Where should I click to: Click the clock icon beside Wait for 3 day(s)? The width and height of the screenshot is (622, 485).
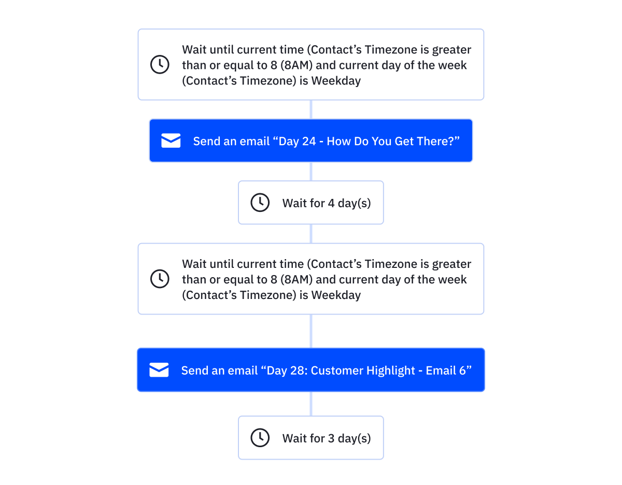(x=260, y=438)
